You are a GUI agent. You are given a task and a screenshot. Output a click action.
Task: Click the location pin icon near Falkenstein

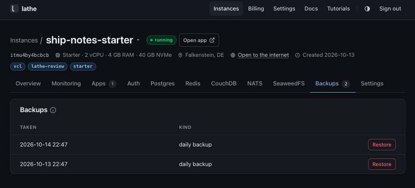[180, 55]
